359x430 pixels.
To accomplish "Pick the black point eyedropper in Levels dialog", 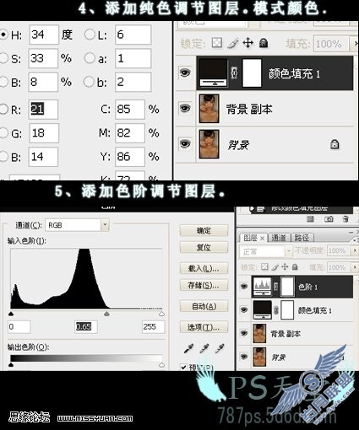I will click(188, 348).
